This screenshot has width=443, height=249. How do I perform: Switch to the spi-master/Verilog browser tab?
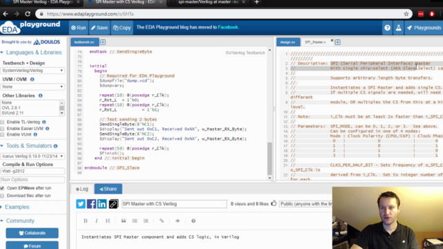[208, 2]
